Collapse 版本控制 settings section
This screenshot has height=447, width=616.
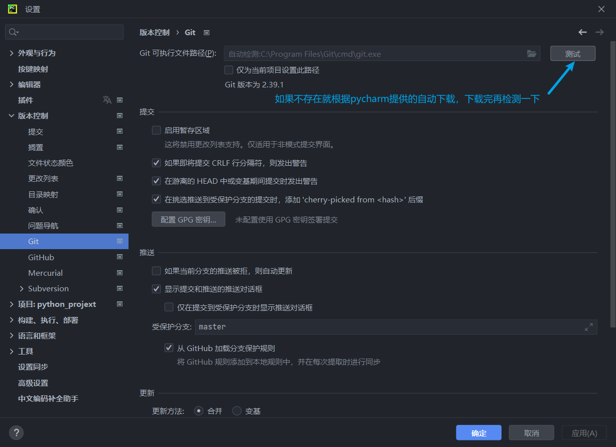[x=12, y=116]
